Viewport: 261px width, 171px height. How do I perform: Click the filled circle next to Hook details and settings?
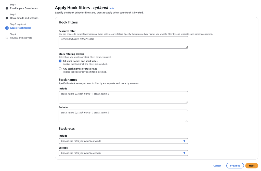(x=6, y=18)
